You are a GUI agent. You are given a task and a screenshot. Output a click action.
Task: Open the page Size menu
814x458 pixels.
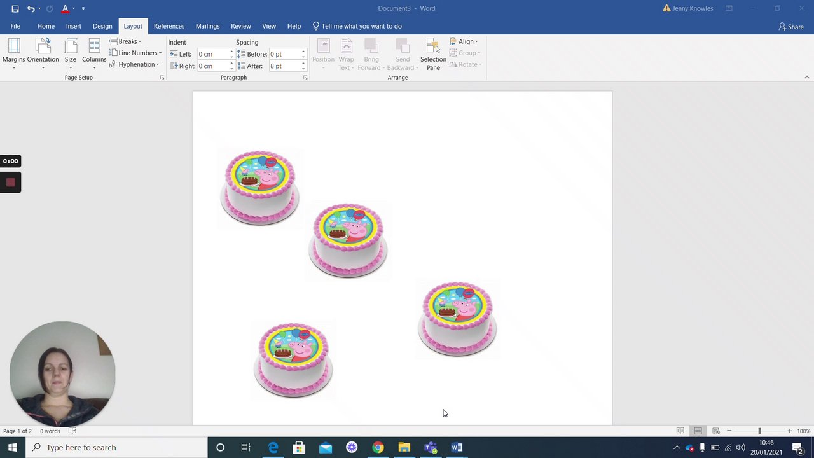click(x=71, y=54)
